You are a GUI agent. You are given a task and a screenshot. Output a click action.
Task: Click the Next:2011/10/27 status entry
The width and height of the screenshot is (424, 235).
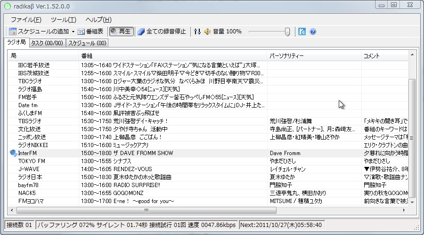pos(281,225)
